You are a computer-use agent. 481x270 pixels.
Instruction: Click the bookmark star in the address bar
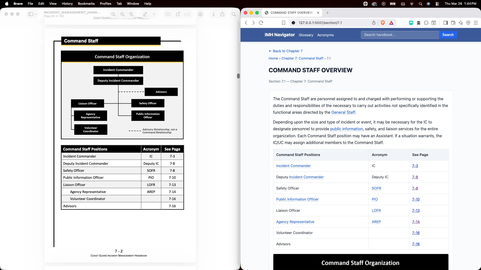pos(283,22)
